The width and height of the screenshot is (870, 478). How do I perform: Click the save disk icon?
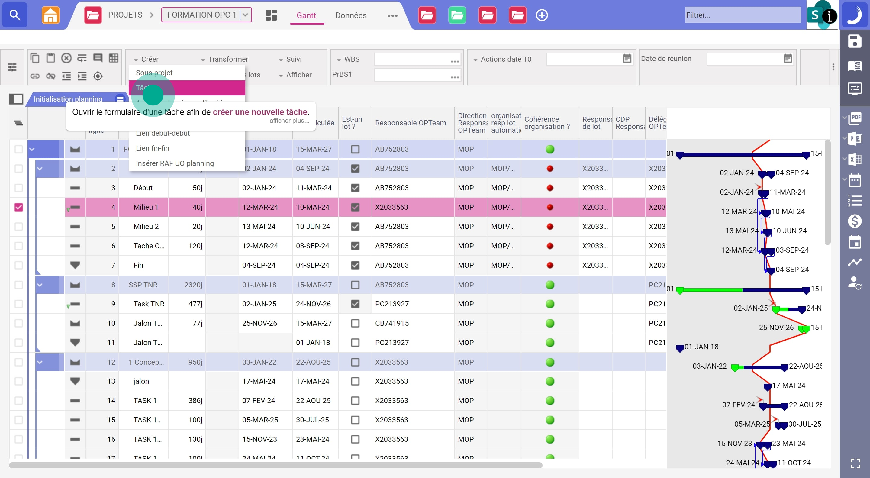855,42
